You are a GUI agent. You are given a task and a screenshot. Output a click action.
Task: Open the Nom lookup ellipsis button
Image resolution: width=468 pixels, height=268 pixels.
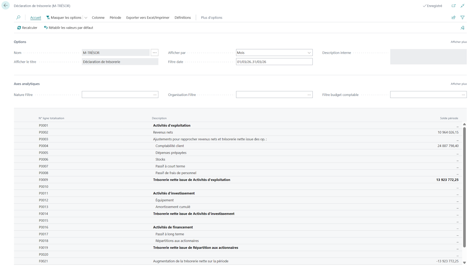(x=154, y=53)
